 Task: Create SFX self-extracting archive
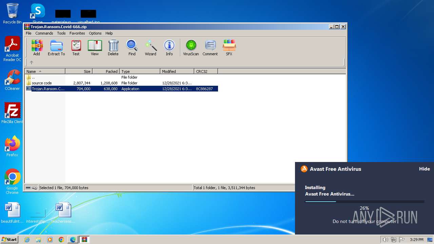(x=229, y=47)
